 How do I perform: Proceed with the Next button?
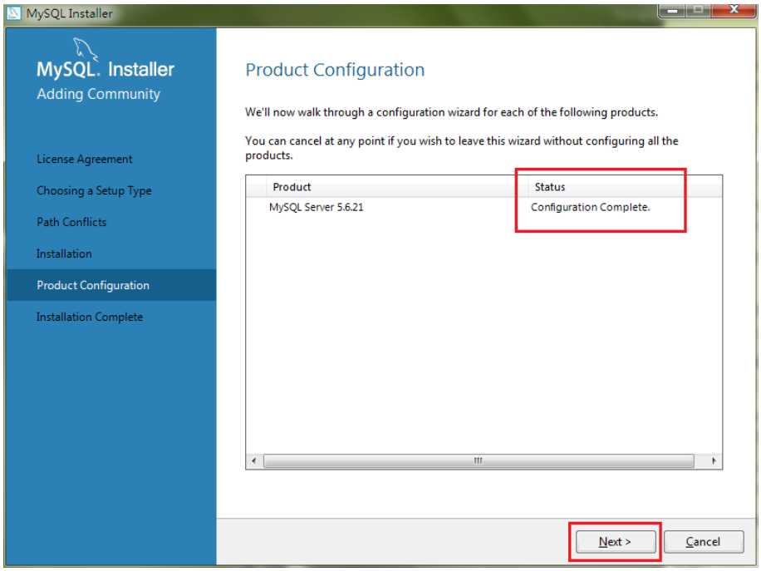point(615,542)
